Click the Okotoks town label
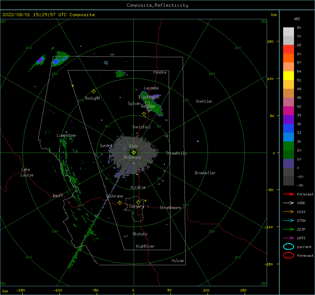The image size is (315, 295). (x=140, y=234)
